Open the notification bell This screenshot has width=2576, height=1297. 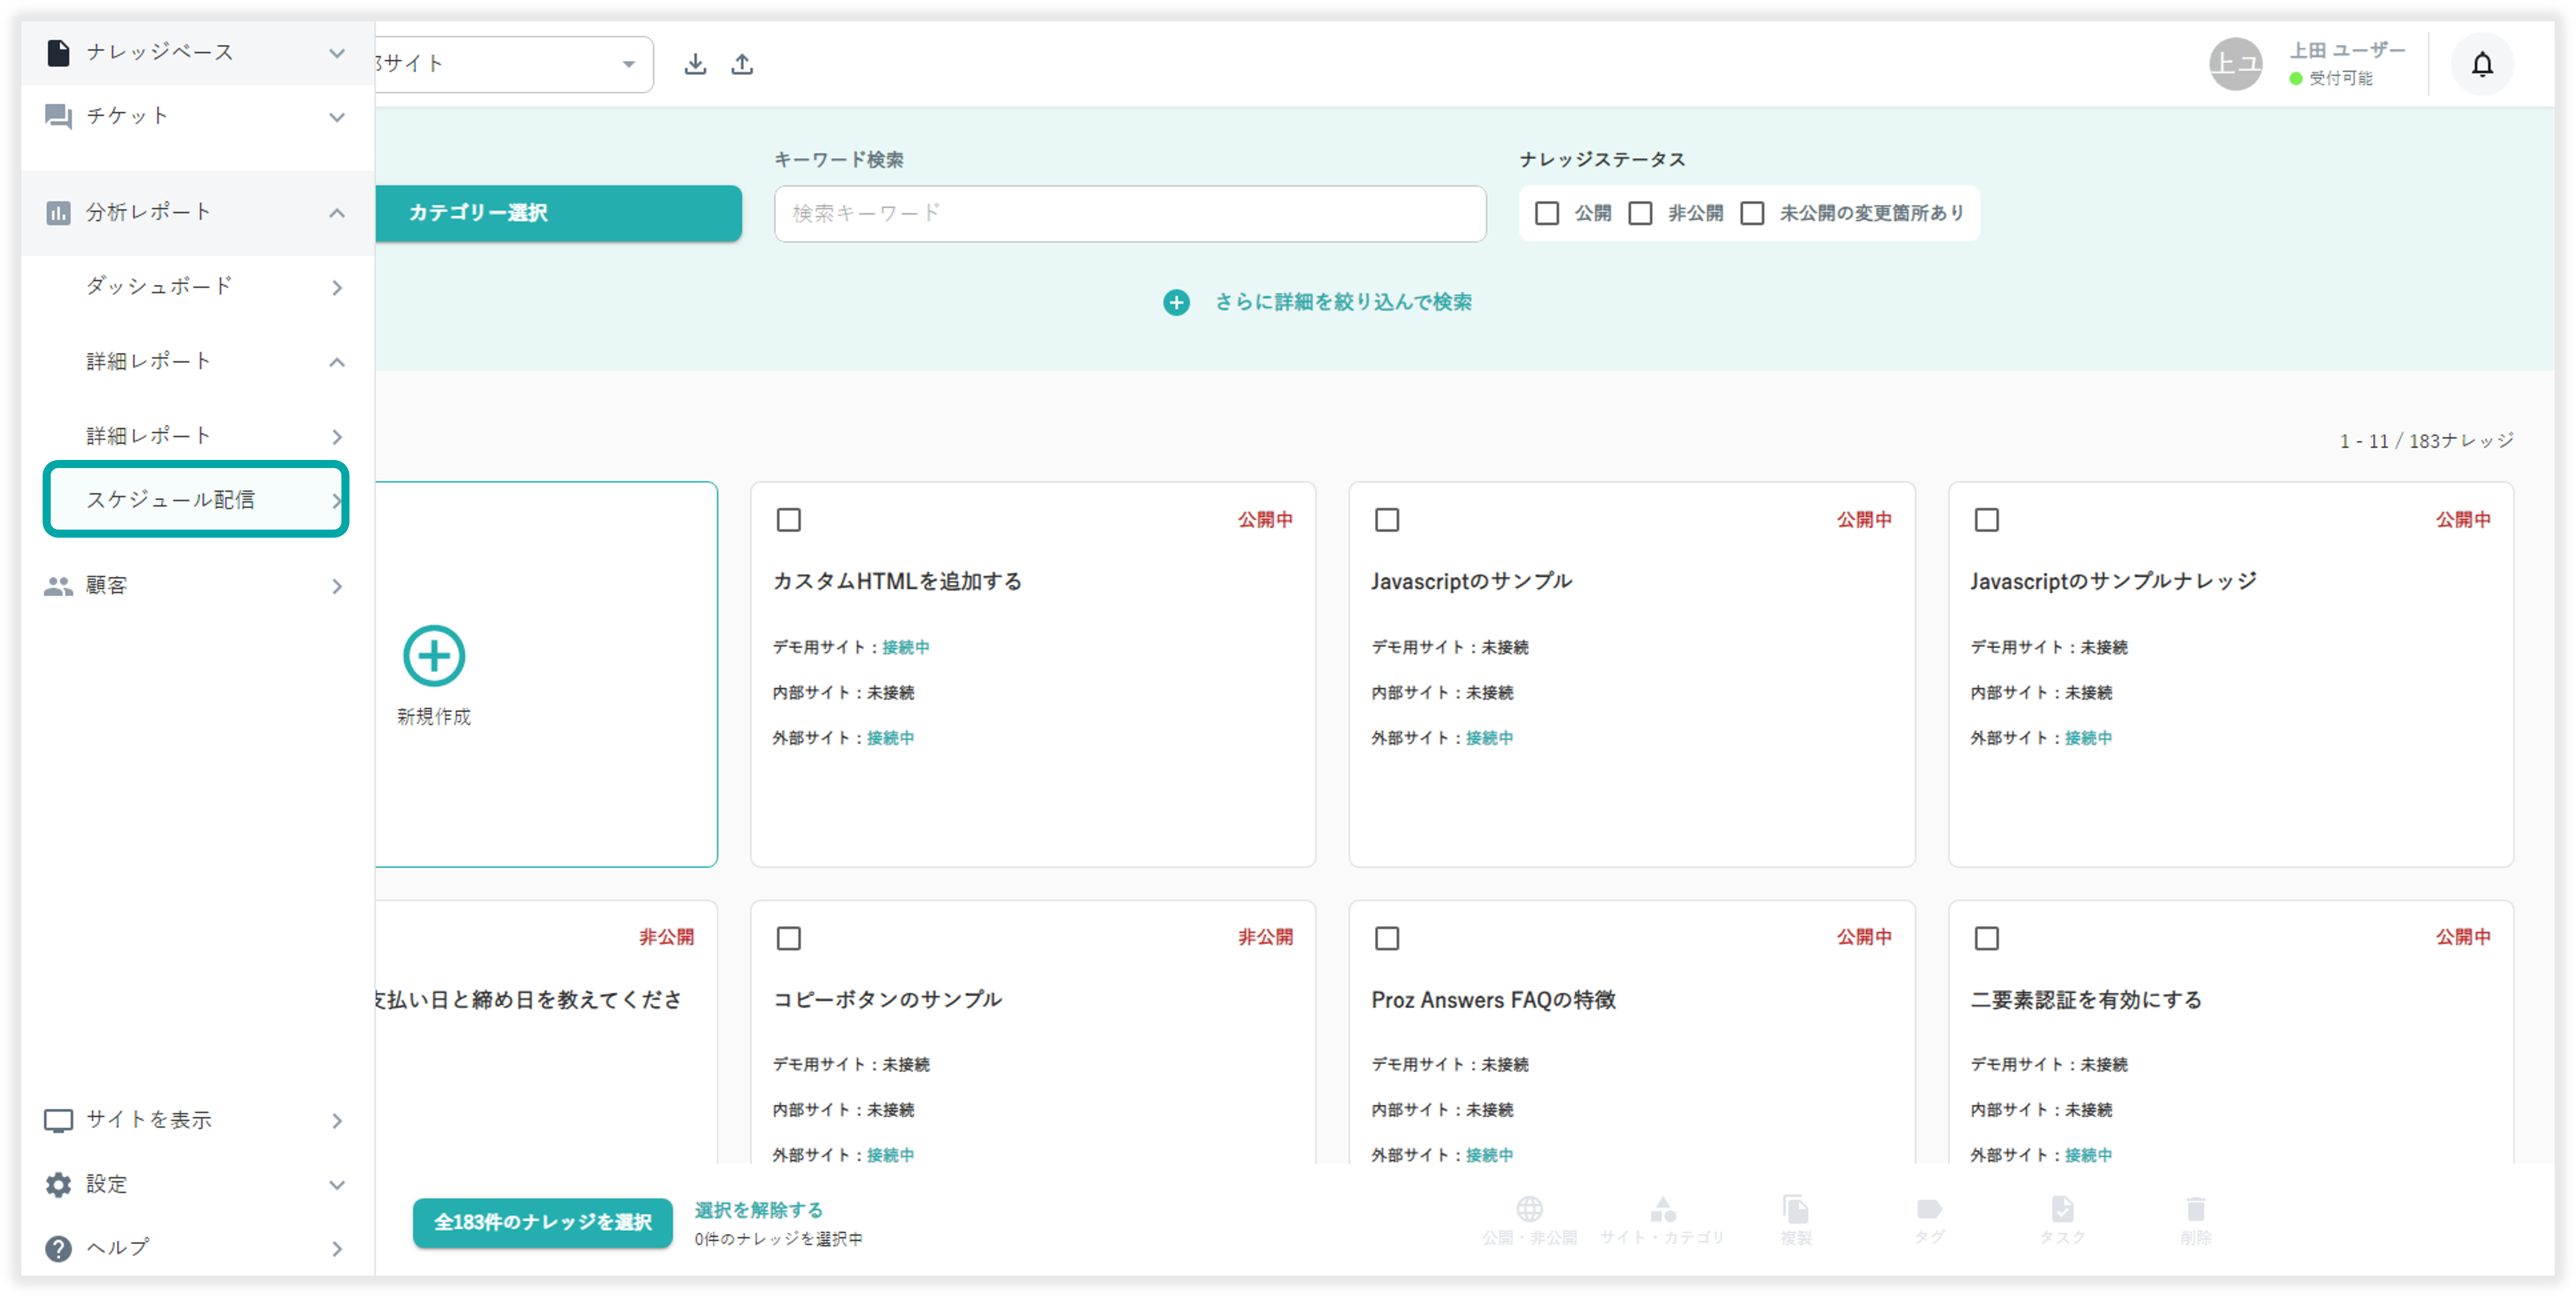(x=2482, y=65)
